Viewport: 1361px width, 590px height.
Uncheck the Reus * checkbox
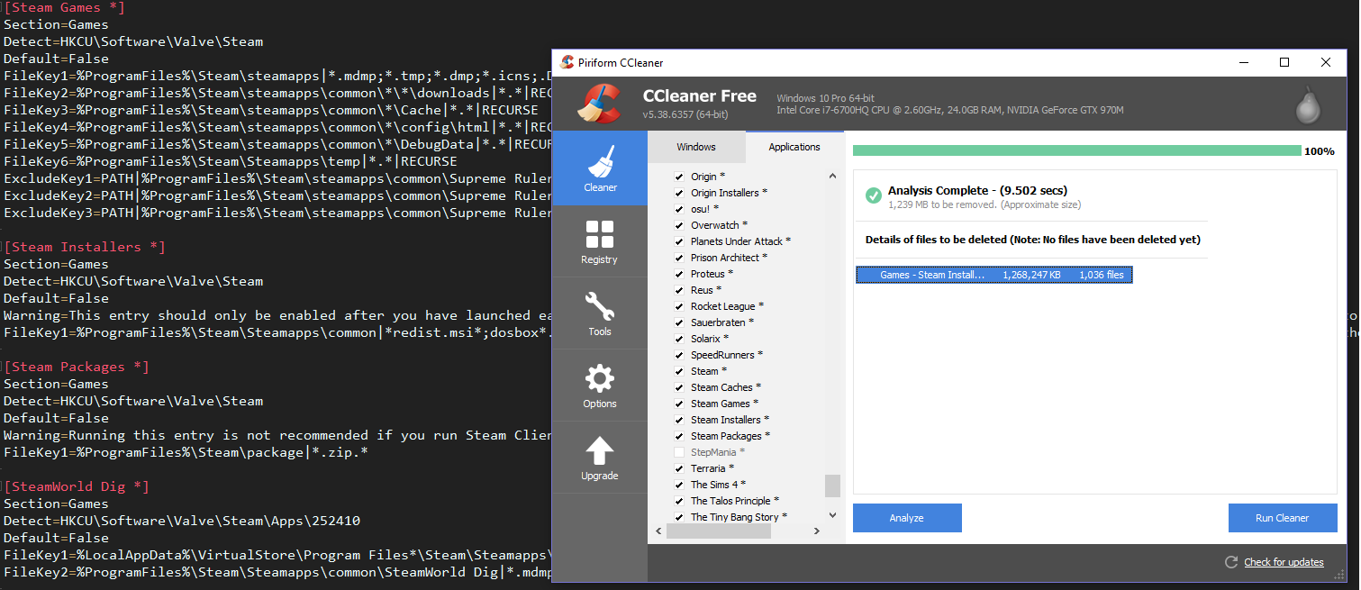tap(679, 290)
